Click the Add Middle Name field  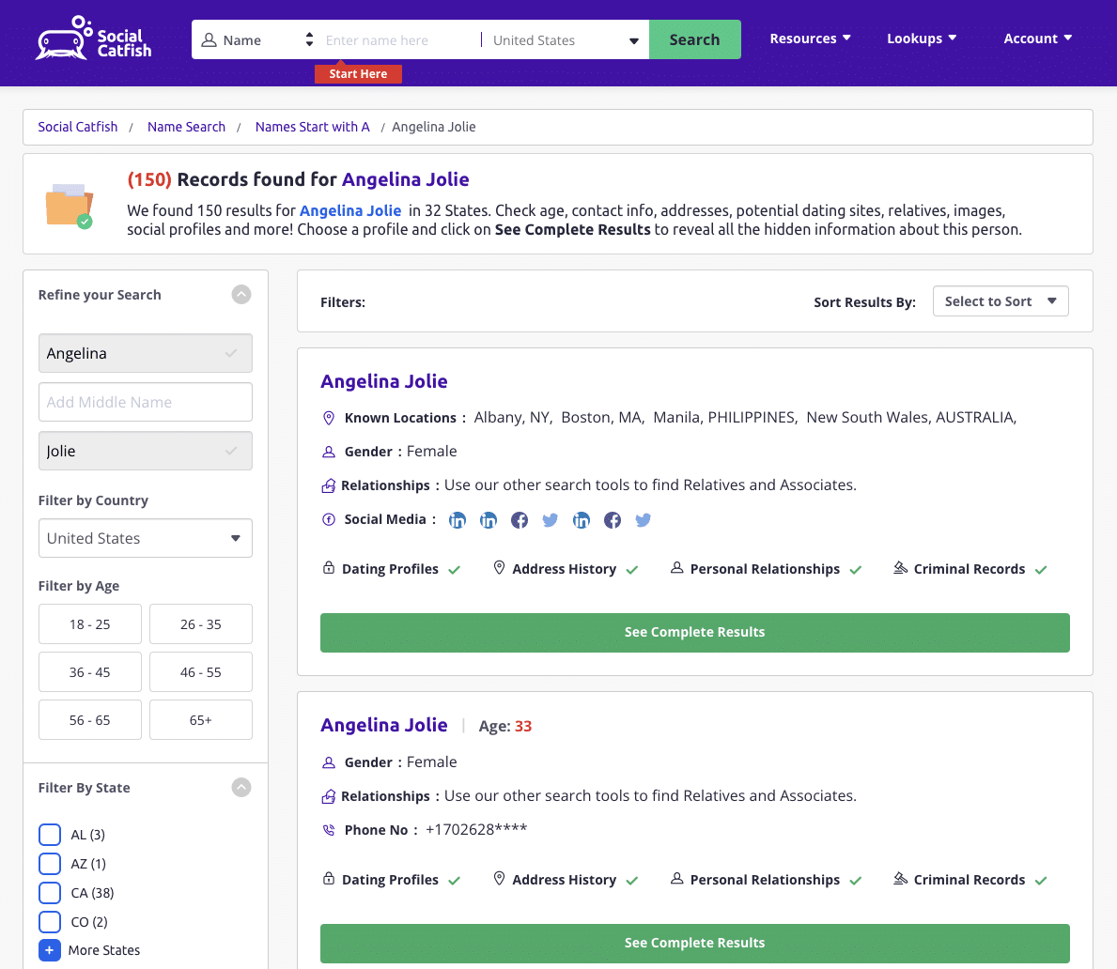click(x=145, y=402)
